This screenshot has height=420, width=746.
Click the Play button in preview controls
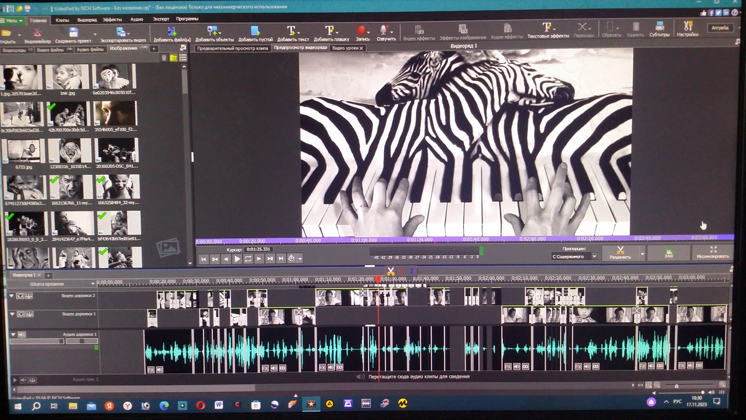(236, 259)
